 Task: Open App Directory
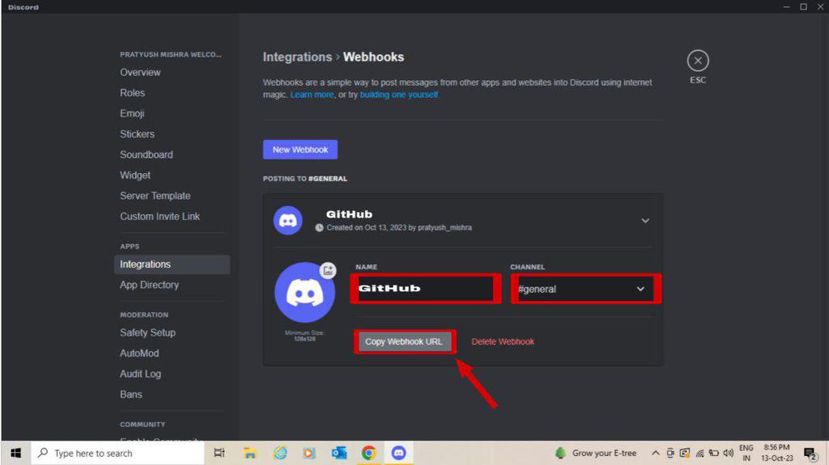(x=149, y=285)
